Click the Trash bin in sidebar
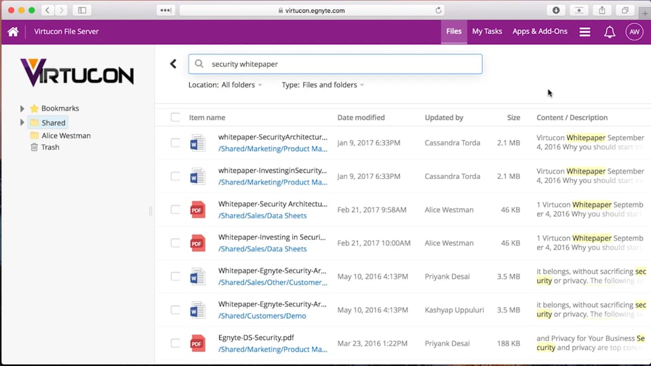Image resolution: width=651 pixels, height=366 pixels. (x=35, y=147)
